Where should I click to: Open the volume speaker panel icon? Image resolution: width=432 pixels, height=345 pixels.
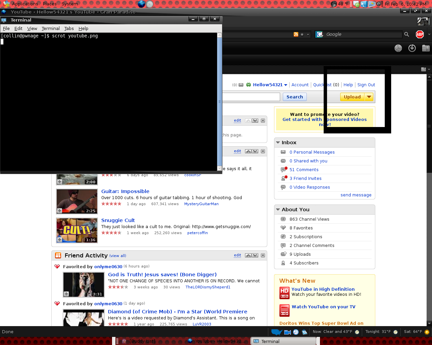(380, 4)
